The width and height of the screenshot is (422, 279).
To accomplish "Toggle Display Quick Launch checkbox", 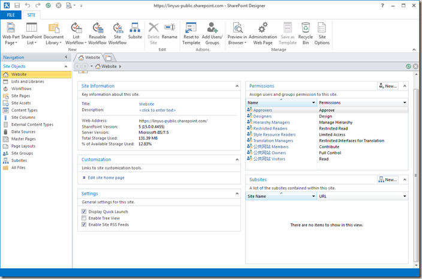I will [84, 211].
